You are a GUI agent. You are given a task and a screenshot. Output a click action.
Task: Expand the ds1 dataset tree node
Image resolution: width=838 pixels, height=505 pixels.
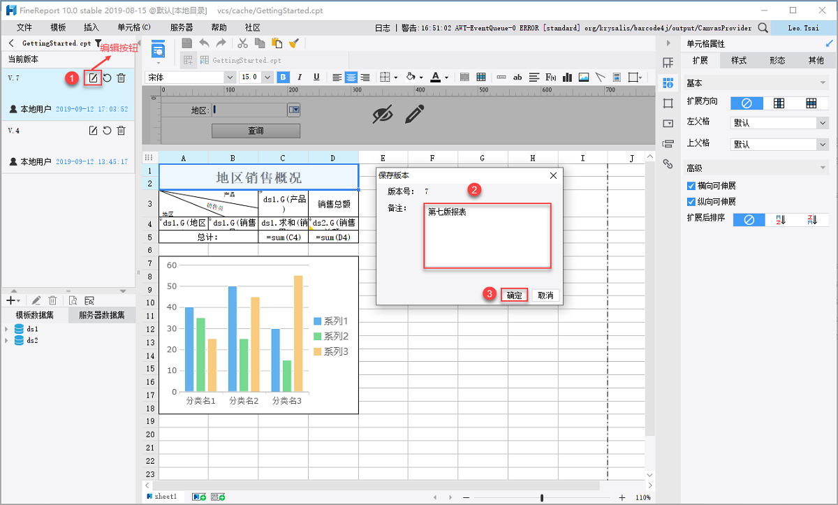pyautogui.click(x=7, y=329)
